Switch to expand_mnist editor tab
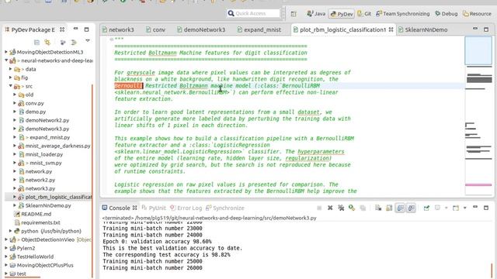The image size is (497, 279). coord(259,29)
